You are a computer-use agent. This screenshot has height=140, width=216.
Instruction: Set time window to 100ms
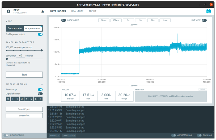116,20
